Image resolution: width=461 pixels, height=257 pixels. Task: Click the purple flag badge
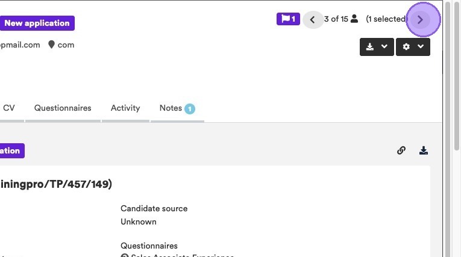click(288, 19)
